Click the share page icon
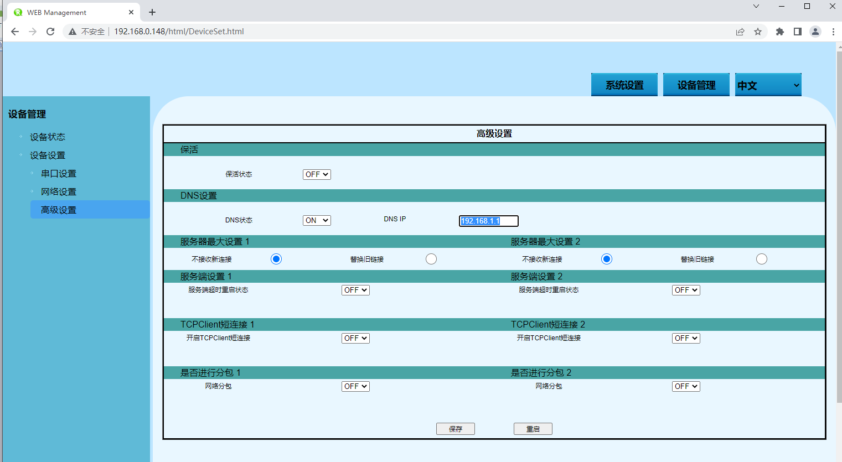Viewport: 842px width, 462px height. [x=740, y=32]
